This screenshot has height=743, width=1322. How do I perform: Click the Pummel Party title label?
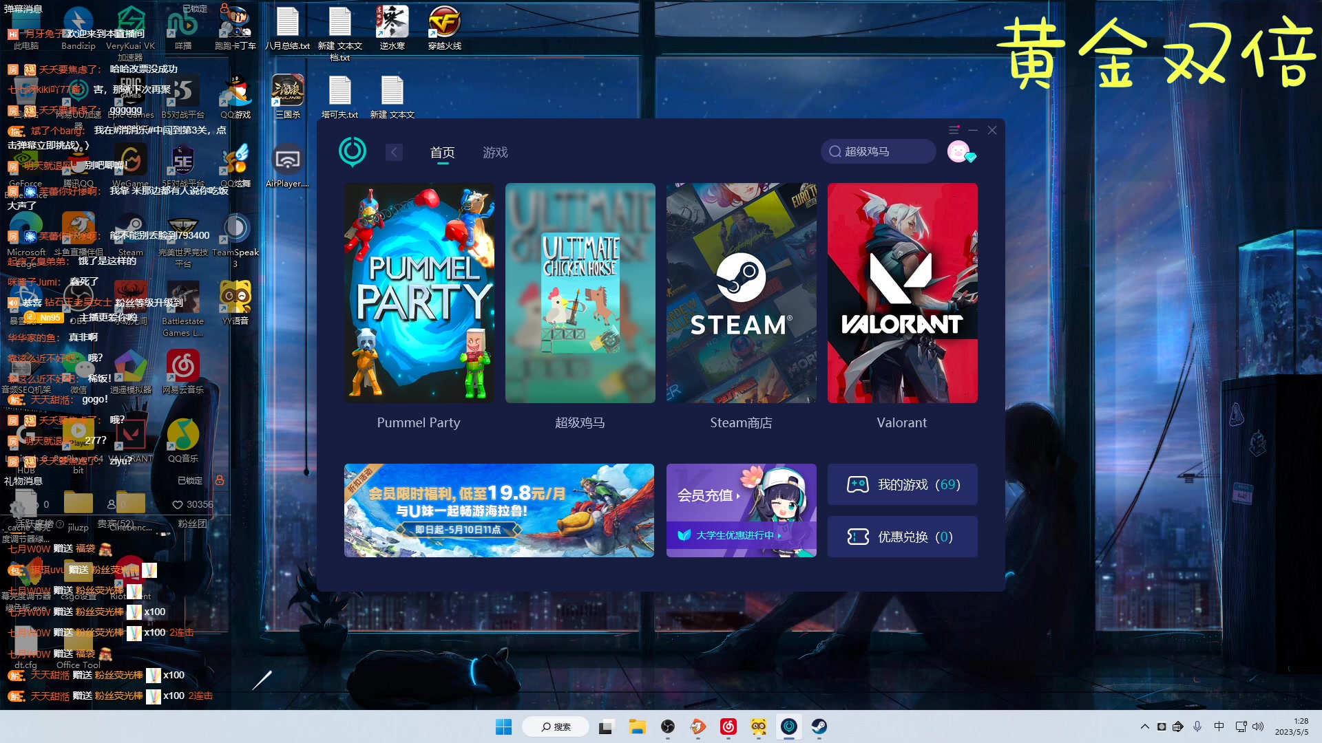click(x=419, y=422)
